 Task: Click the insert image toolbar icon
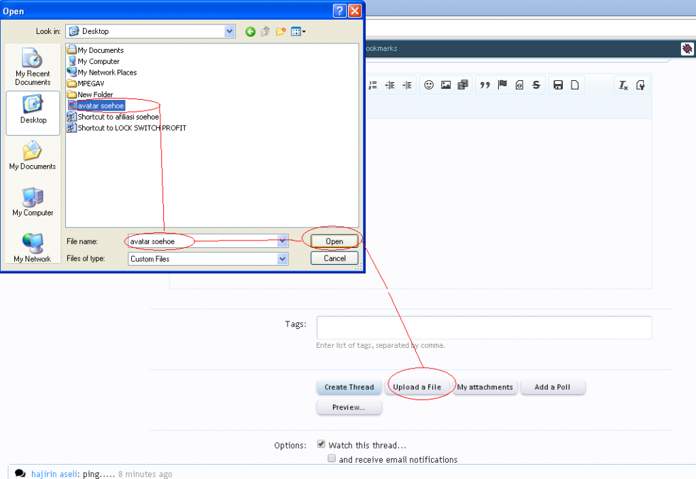(x=446, y=85)
